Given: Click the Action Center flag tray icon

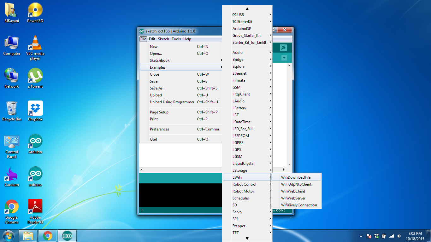Looking at the screenshot, I should click(x=369, y=236).
